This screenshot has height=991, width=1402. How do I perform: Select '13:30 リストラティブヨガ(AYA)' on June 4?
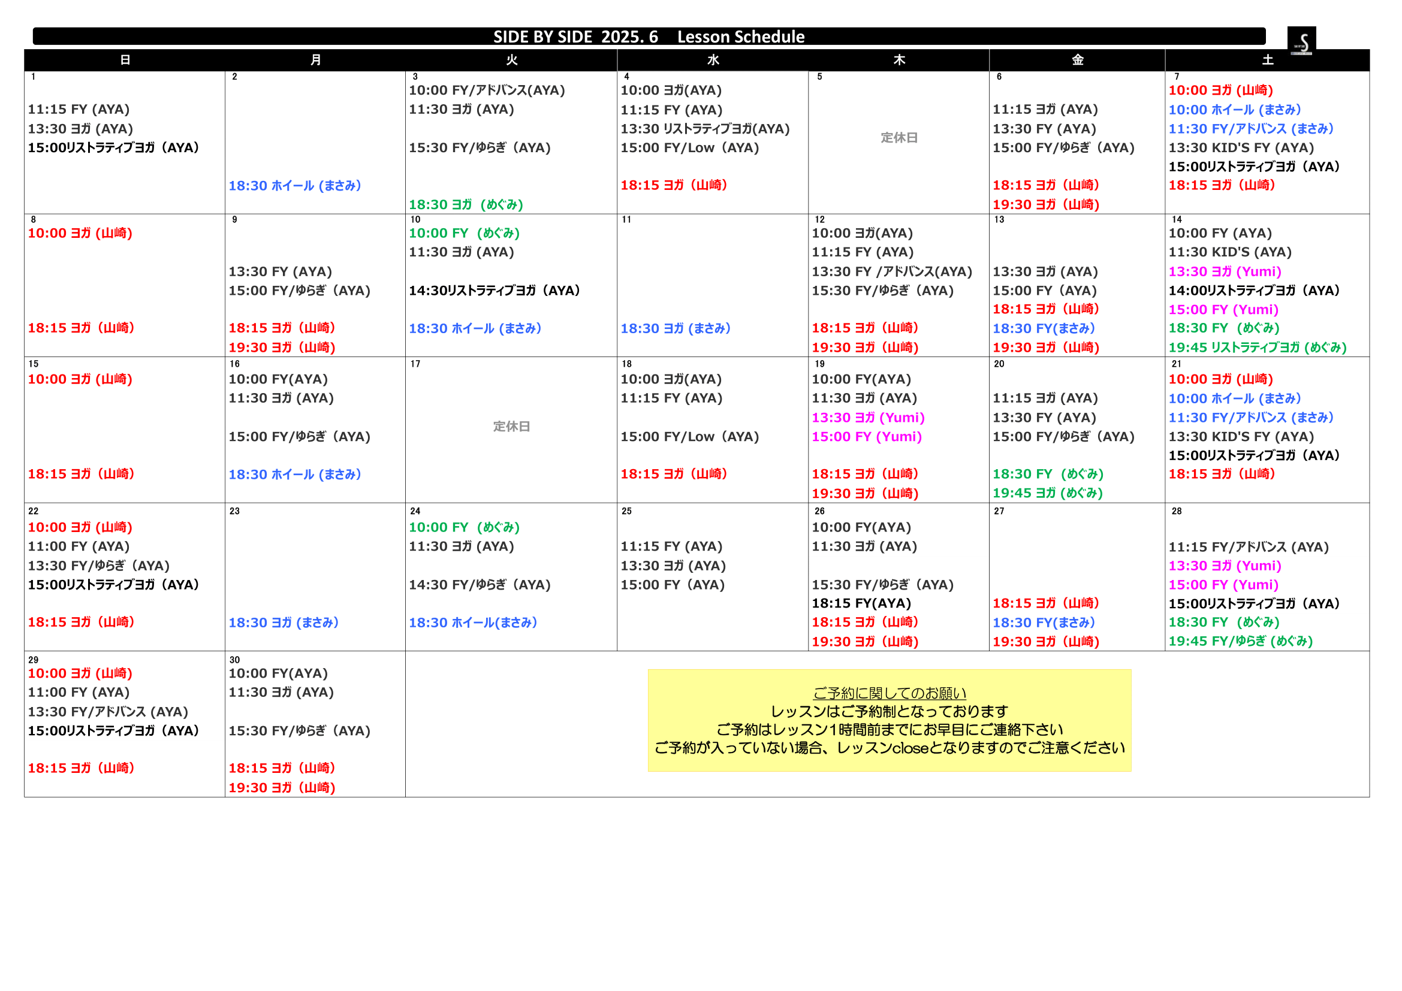(x=705, y=129)
